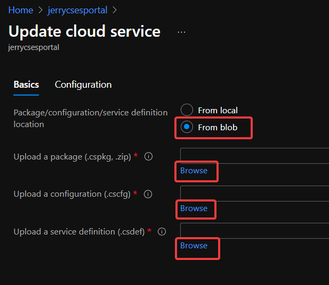Go to Home via breadcrumb
Viewport: 329px width, 285px height.
[x=20, y=10]
